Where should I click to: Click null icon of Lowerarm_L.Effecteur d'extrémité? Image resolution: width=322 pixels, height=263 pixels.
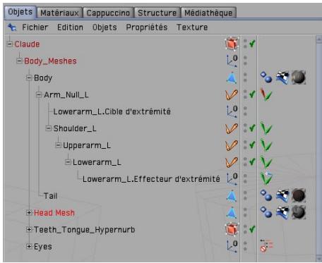[x=232, y=179]
